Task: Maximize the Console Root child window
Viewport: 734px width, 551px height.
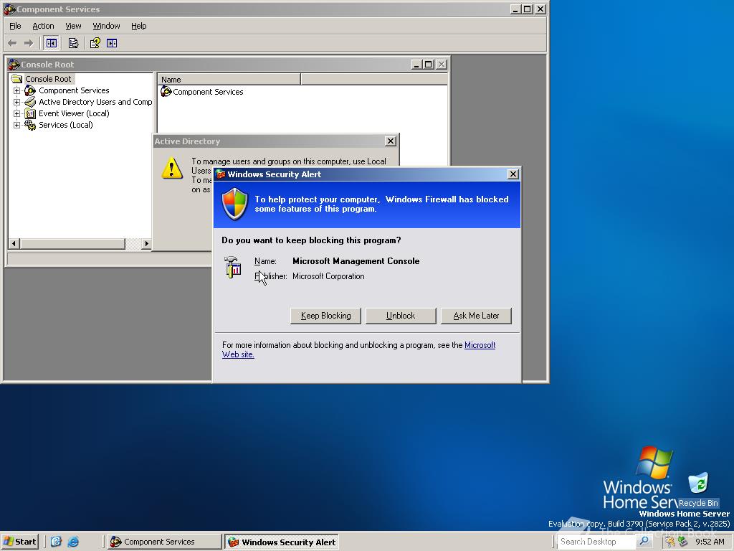Action: 429,65
